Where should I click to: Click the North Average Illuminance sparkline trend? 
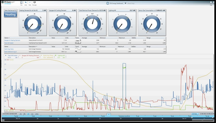pyautogui.click(x=78, y=52)
